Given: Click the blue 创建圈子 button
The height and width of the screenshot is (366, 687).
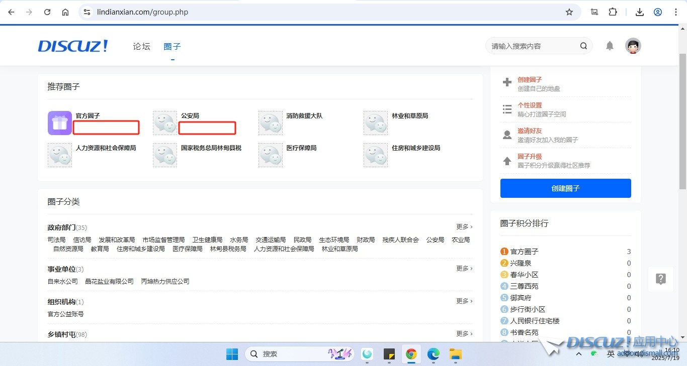Looking at the screenshot, I should [x=565, y=188].
